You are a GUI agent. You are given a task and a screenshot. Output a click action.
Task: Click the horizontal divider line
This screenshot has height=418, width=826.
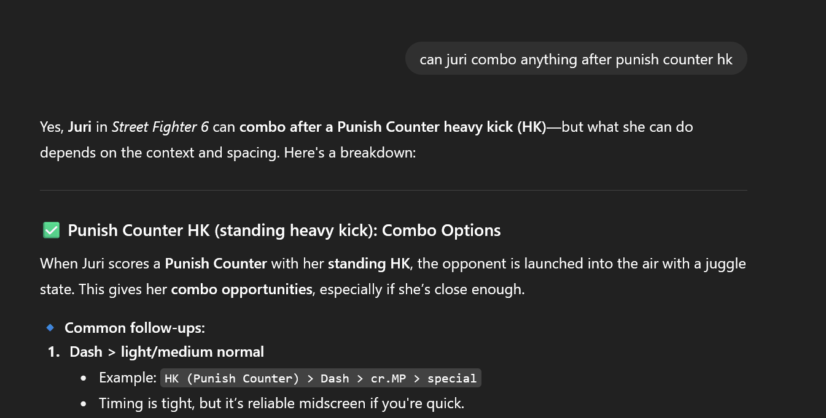[x=393, y=190]
